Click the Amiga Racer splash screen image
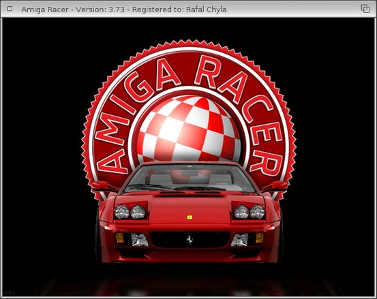 click(188, 157)
